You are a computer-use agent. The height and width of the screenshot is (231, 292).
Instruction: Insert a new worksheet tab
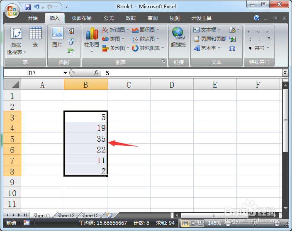point(109,215)
